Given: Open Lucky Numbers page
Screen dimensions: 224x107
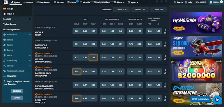Looking at the screenshot, I should tap(102, 2).
